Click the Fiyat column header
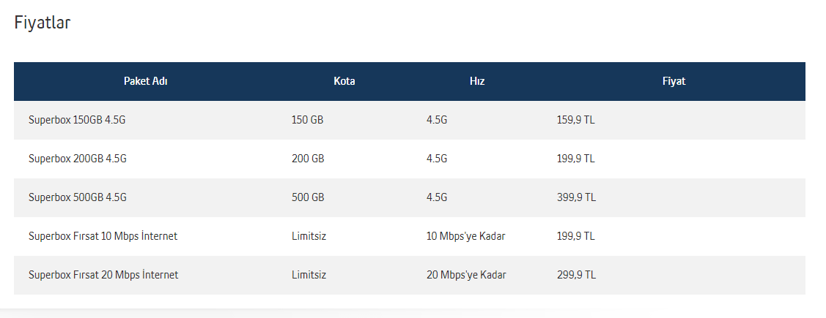The height and width of the screenshot is (318, 826). 674,81
